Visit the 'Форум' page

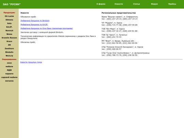tap(154, 4)
